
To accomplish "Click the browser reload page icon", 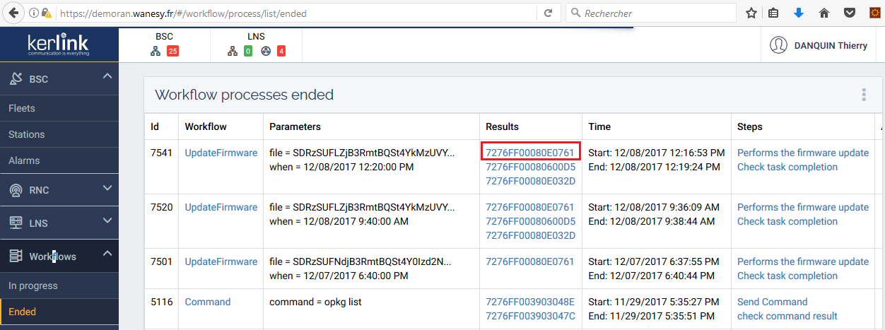I will tap(548, 13).
